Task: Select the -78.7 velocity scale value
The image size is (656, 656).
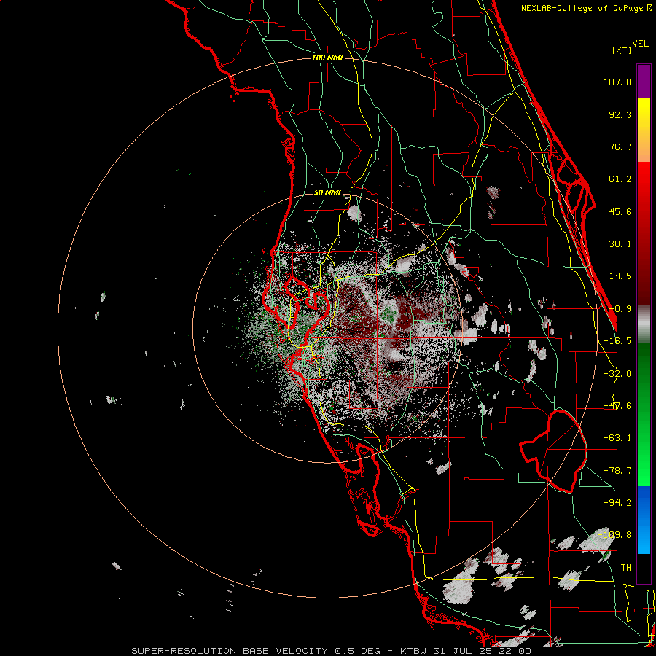Action: coord(617,471)
